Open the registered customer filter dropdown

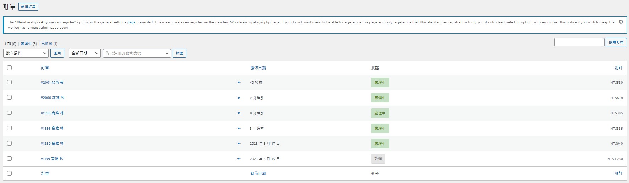137,53
